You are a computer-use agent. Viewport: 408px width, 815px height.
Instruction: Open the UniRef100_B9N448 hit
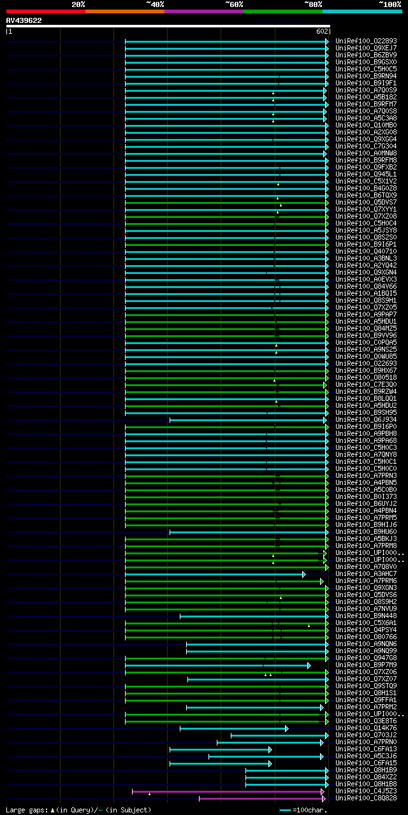[366, 616]
